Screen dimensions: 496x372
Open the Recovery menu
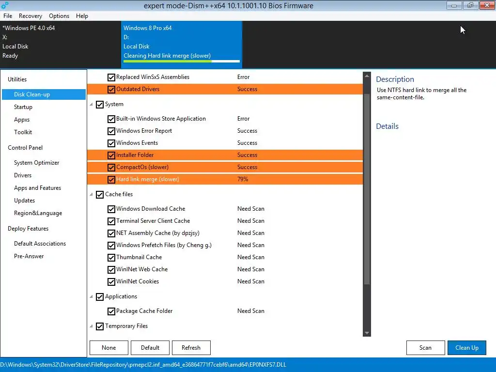click(x=31, y=16)
